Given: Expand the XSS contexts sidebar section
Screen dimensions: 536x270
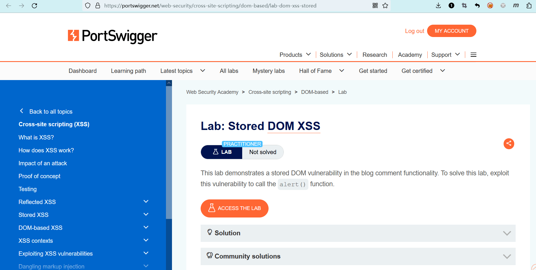Looking at the screenshot, I should (x=146, y=240).
